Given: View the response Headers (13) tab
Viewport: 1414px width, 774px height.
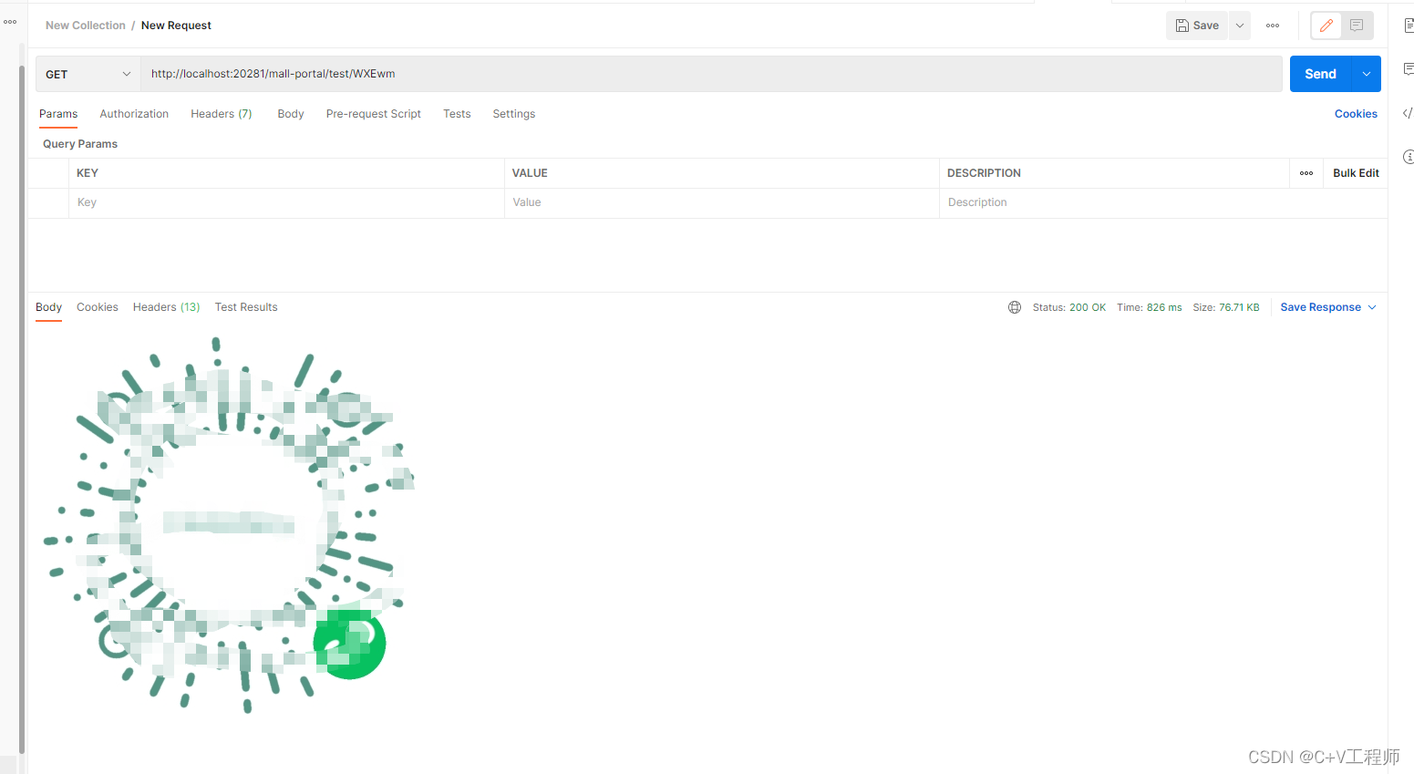Looking at the screenshot, I should (x=167, y=307).
